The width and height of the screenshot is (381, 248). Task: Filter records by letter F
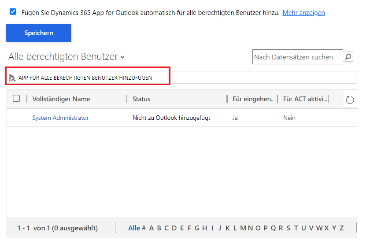pyautogui.click(x=189, y=228)
